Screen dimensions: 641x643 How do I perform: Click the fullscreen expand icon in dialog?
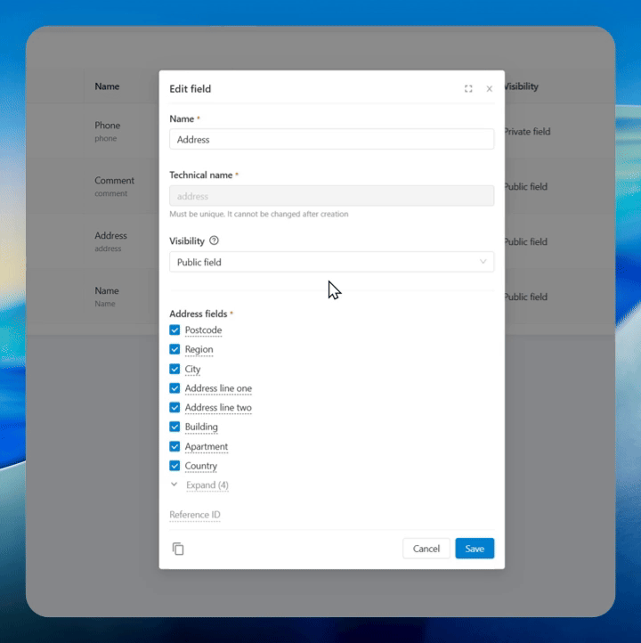(x=468, y=88)
